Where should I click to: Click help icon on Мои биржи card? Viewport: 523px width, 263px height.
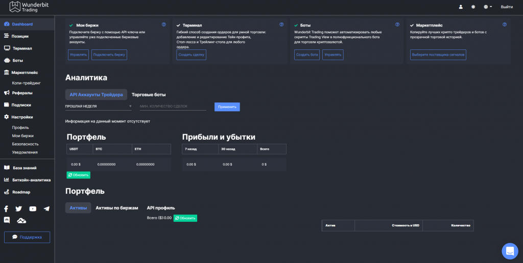pos(163,24)
